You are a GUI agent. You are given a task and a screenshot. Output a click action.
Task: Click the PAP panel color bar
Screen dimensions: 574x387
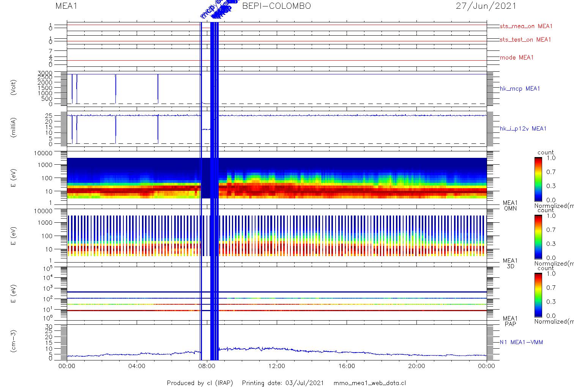(538, 295)
